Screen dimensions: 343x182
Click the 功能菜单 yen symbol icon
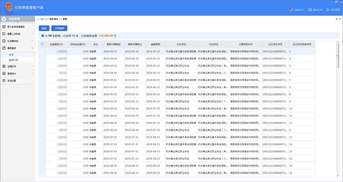pyautogui.click(x=4, y=19)
